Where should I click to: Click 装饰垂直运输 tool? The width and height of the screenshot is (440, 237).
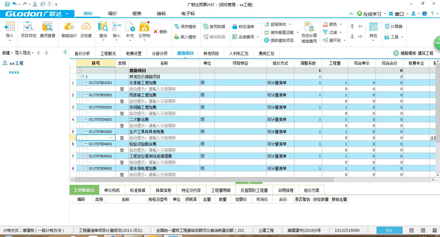[x=281, y=32]
